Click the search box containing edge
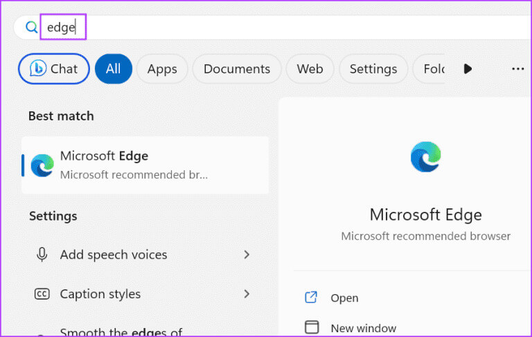 277,28
